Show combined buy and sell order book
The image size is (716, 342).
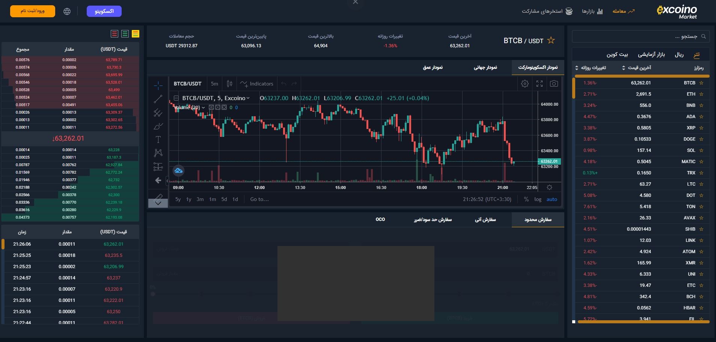tap(136, 34)
